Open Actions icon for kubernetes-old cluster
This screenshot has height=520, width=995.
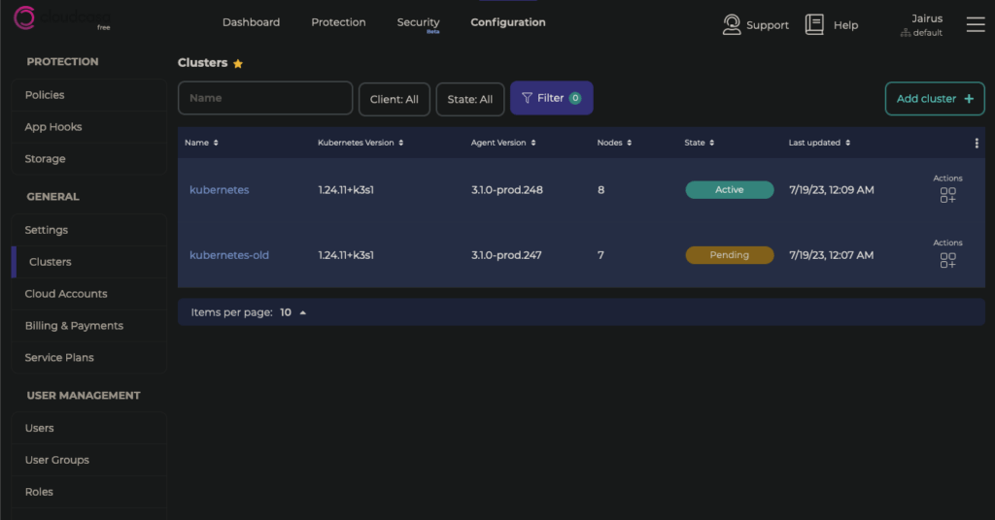[x=947, y=260]
